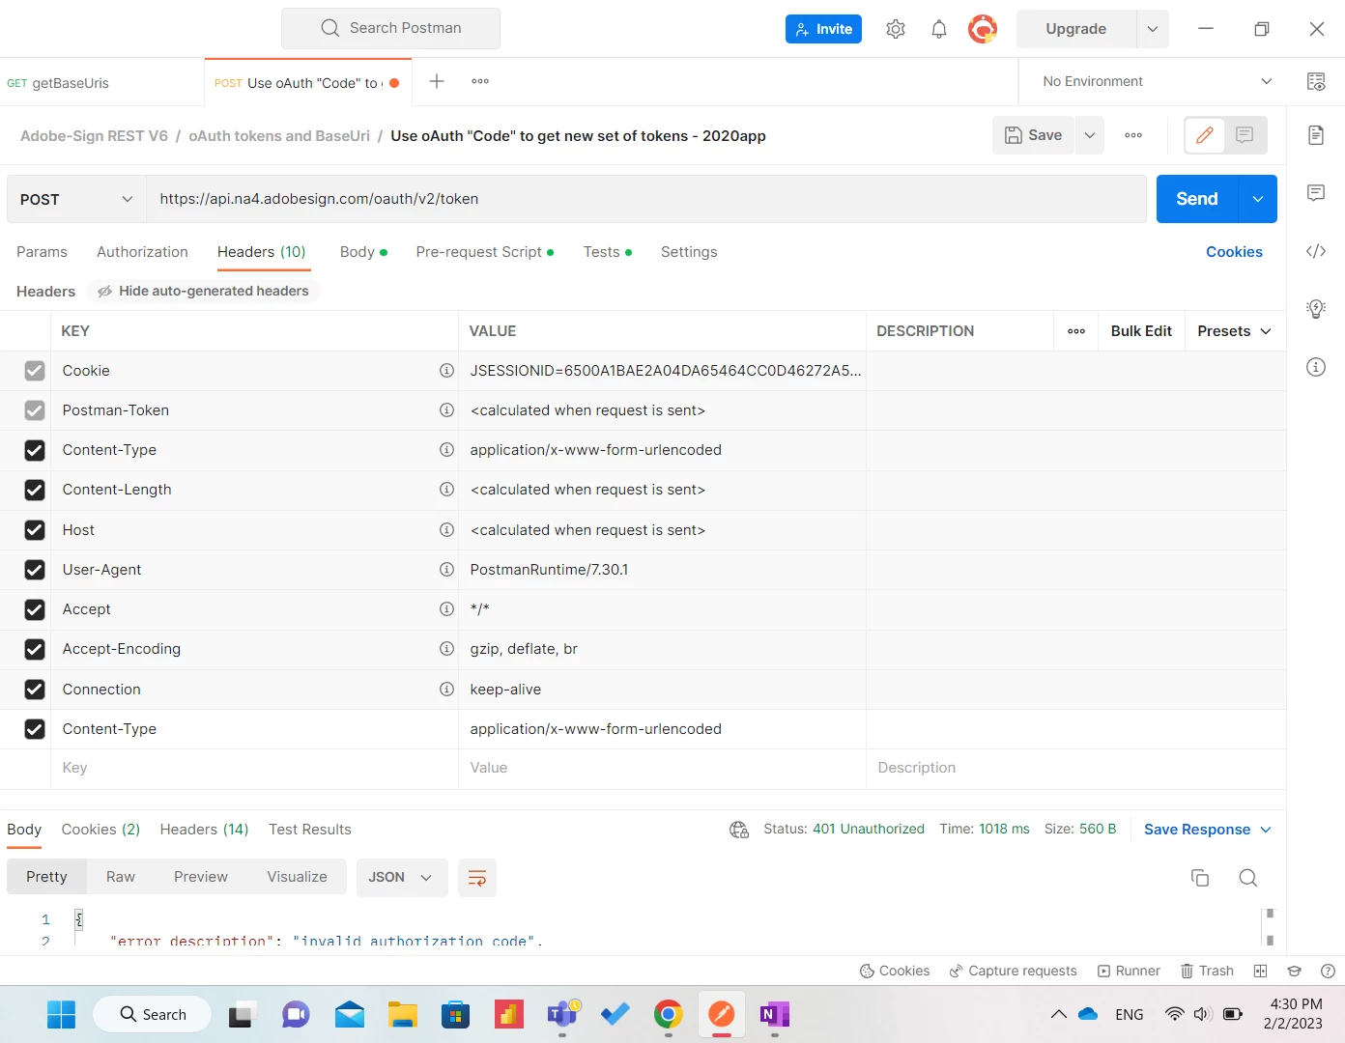Uncheck the User-Agent header

click(35, 570)
